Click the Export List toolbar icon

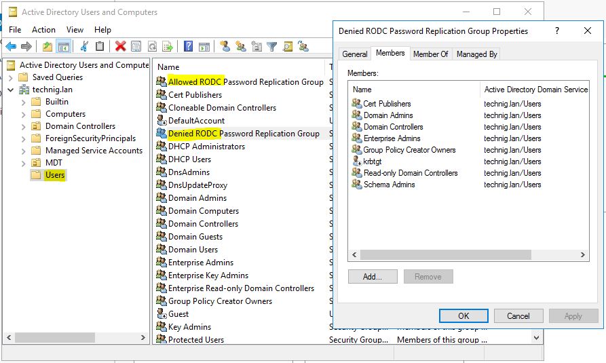[x=168, y=47]
